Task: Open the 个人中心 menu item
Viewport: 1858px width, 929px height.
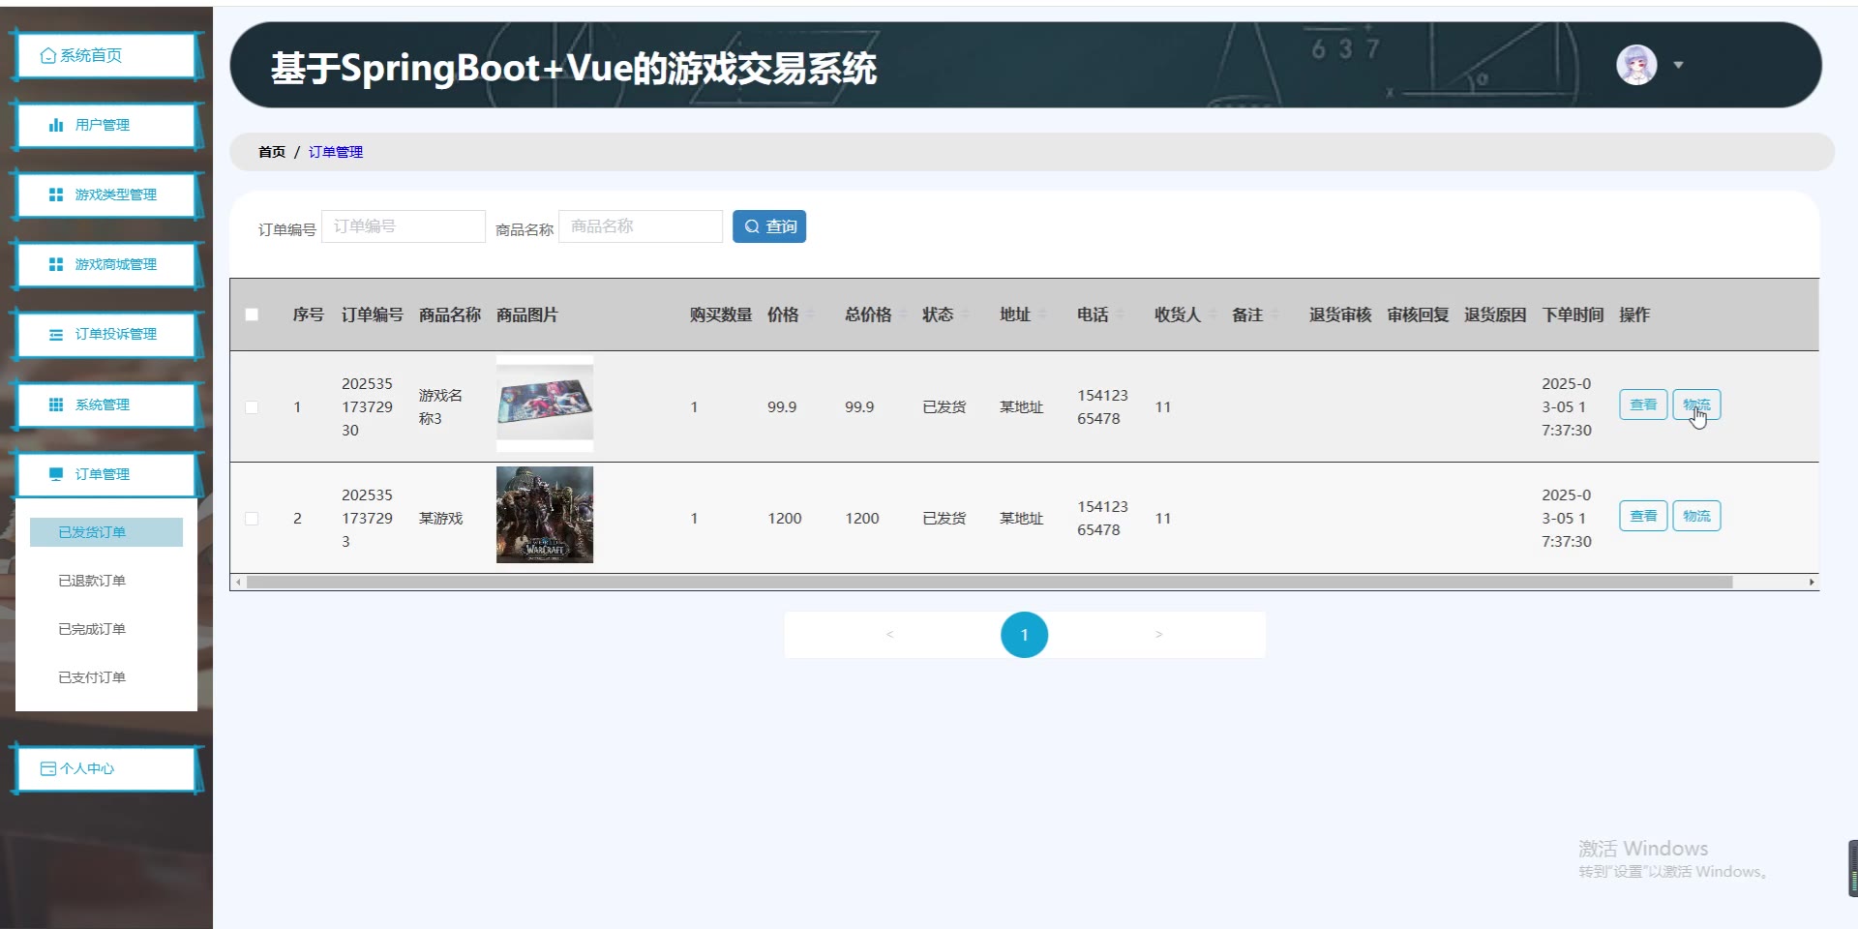Action: point(106,768)
